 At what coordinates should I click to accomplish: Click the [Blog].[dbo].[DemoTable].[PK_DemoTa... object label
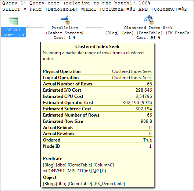click(148, 33)
